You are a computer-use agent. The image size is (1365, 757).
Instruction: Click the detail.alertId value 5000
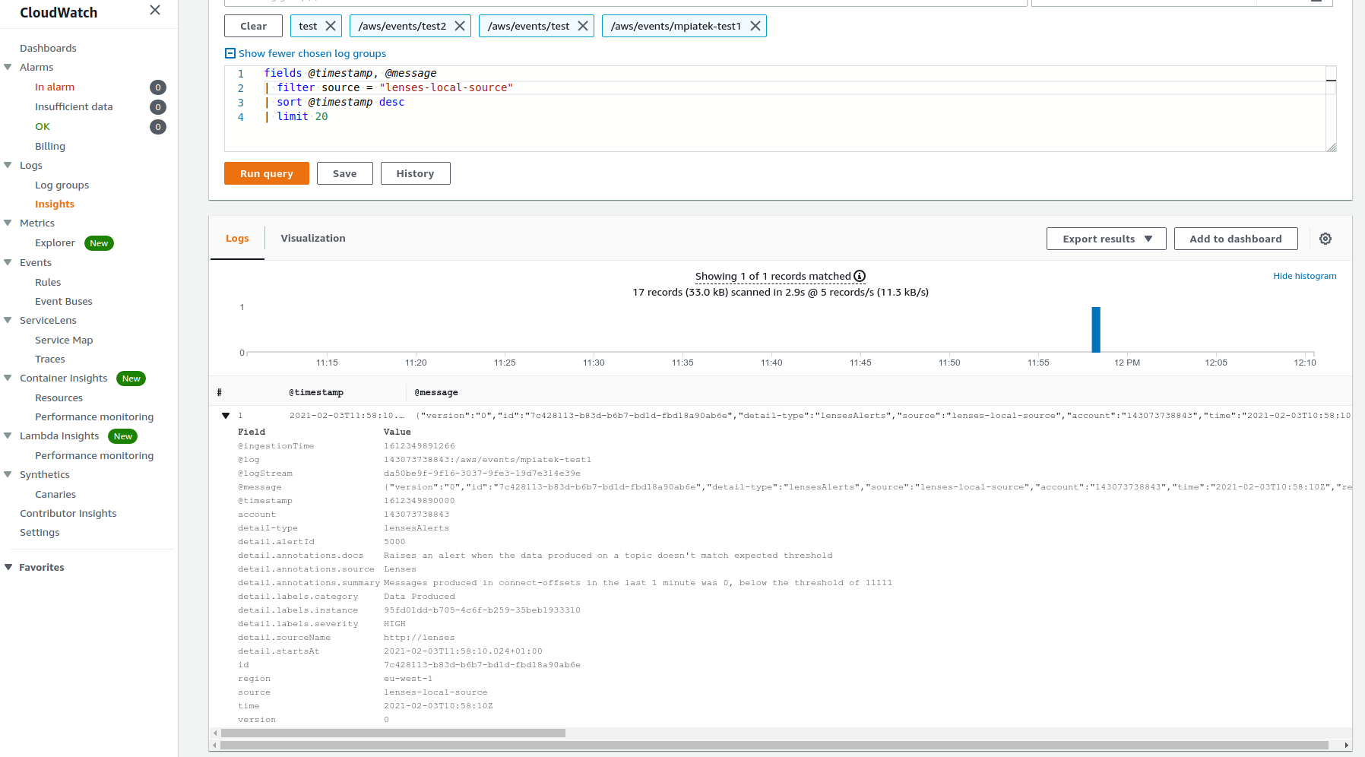(x=394, y=542)
